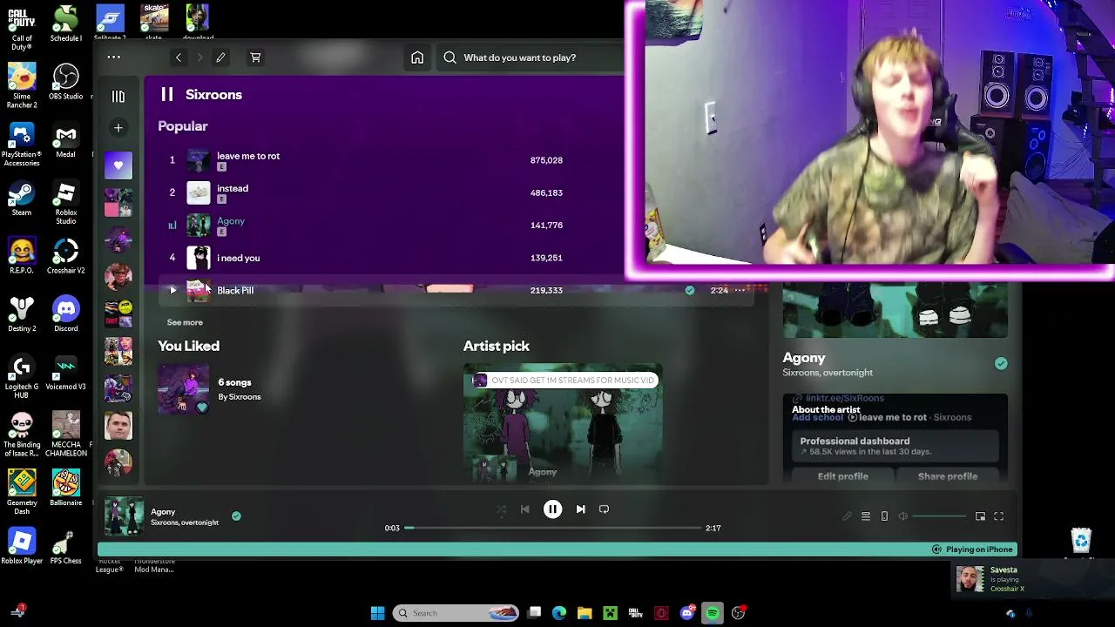Open more options for 'Black Pill' row
Viewport: 1115px width, 627px height.
point(740,290)
